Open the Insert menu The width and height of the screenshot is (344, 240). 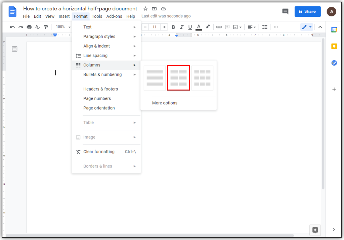[64, 16]
